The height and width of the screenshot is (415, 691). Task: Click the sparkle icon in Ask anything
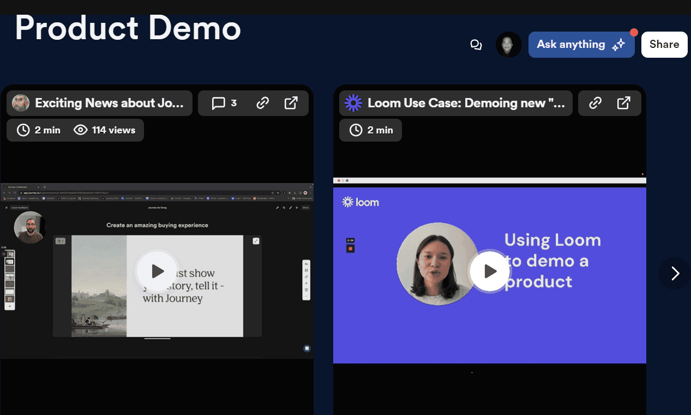(618, 45)
